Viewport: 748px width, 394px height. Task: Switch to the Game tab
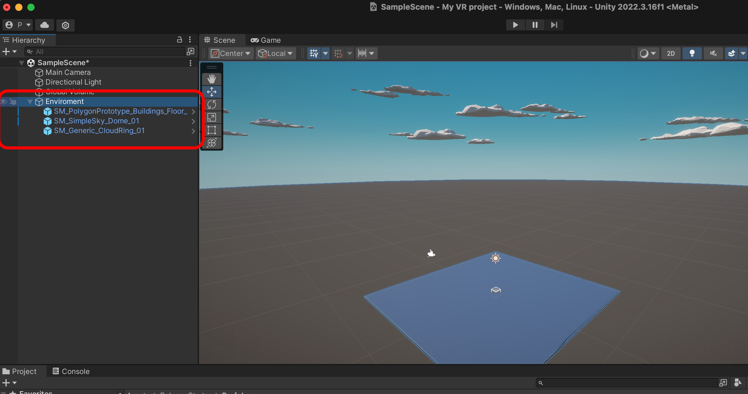266,40
